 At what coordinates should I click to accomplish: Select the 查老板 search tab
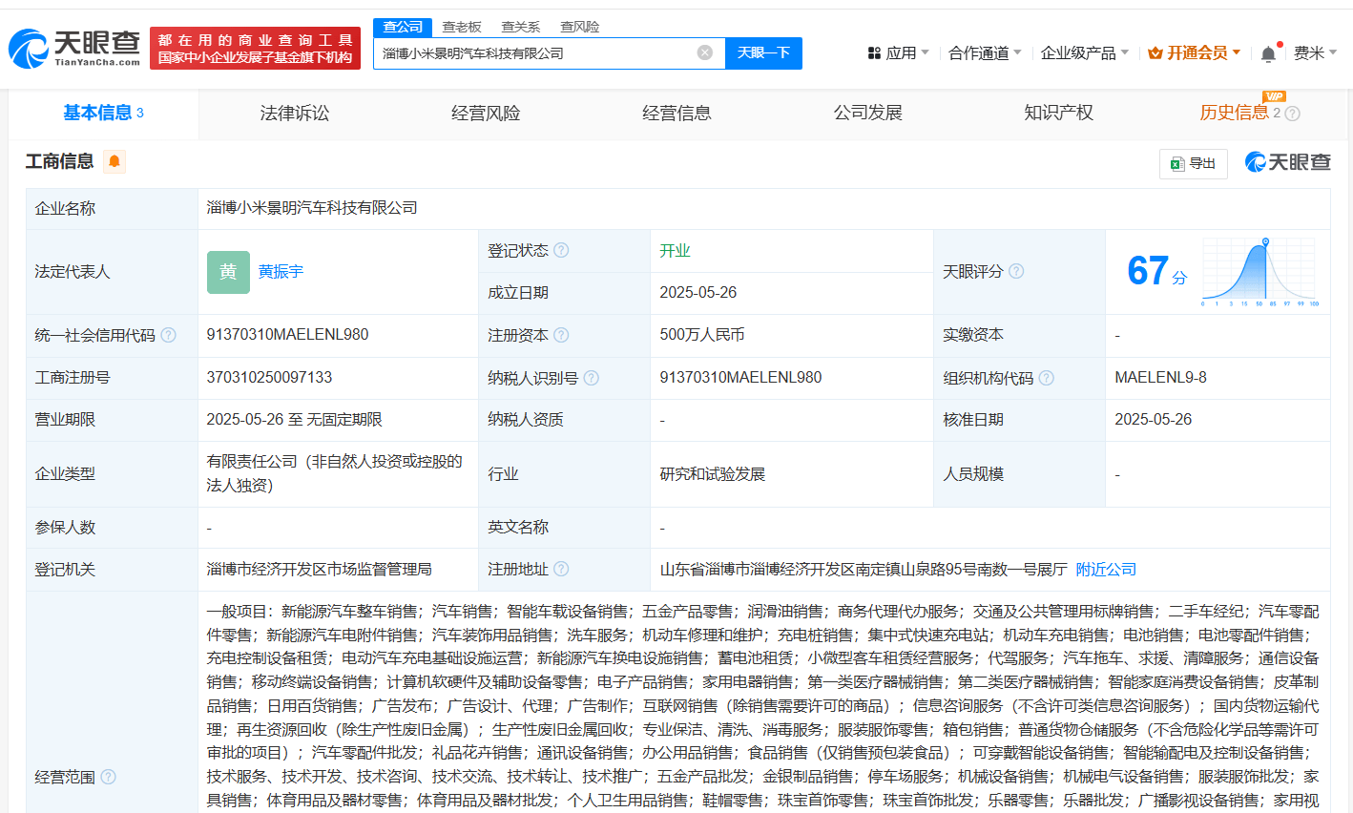[462, 27]
